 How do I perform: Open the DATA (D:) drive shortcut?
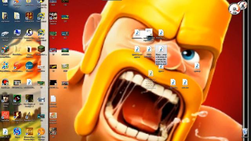5,33
